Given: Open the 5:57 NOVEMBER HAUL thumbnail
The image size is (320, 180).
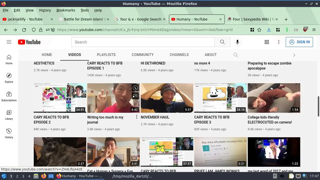Looking at the screenshot, I should pos(167,98).
